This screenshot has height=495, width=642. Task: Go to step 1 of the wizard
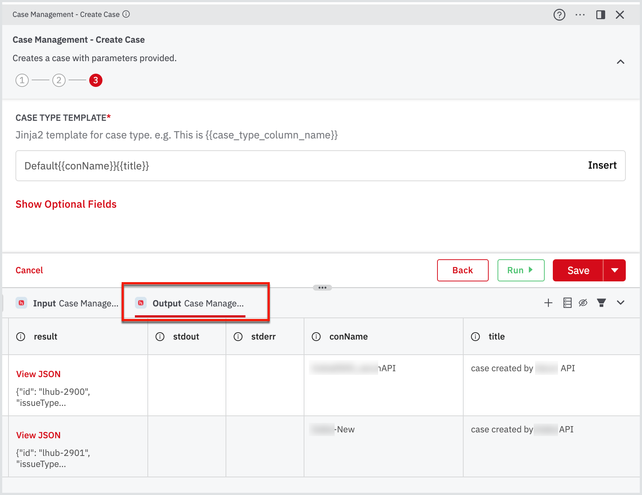tap(22, 80)
